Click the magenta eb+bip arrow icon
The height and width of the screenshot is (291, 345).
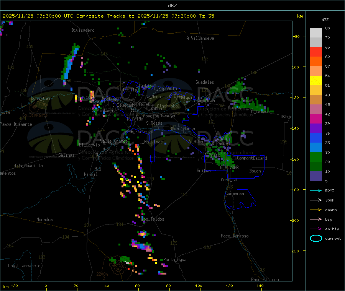[316, 229]
